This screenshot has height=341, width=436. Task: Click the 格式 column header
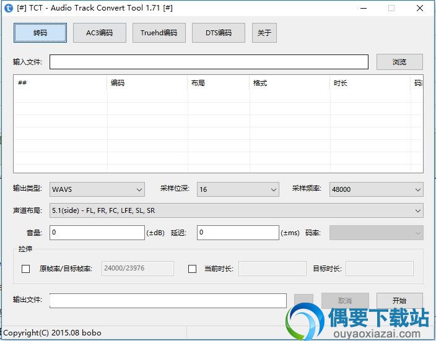pos(290,83)
